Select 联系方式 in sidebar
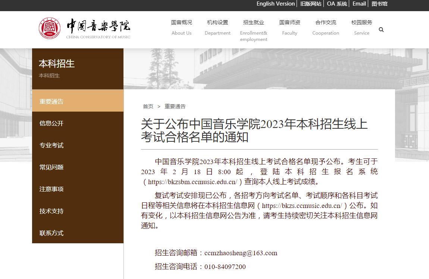Screen dimensions: 429x279 (x=78, y=232)
